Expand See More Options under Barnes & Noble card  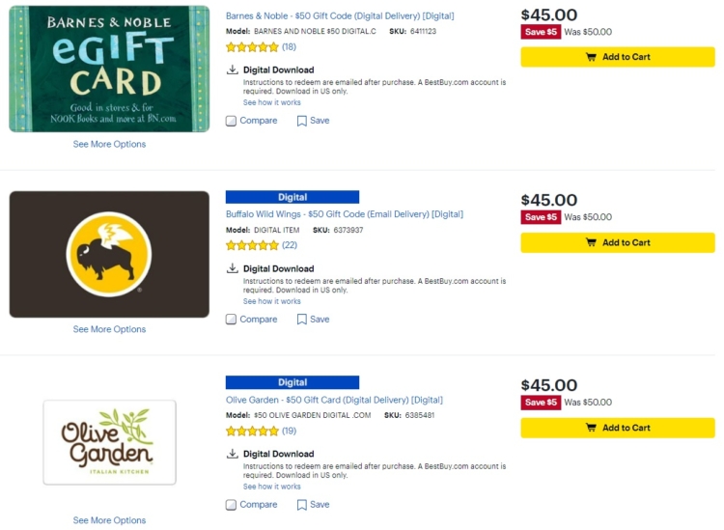pyautogui.click(x=109, y=144)
